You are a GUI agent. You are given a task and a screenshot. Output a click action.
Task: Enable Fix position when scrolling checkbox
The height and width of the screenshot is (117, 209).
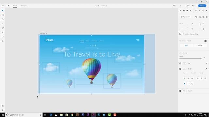click(x=180, y=34)
